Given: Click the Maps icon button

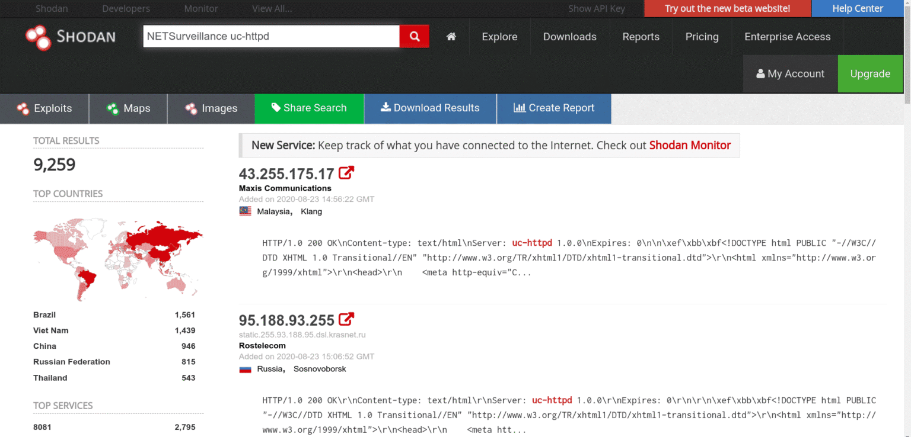Looking at the screenshot, I should 112,108.
